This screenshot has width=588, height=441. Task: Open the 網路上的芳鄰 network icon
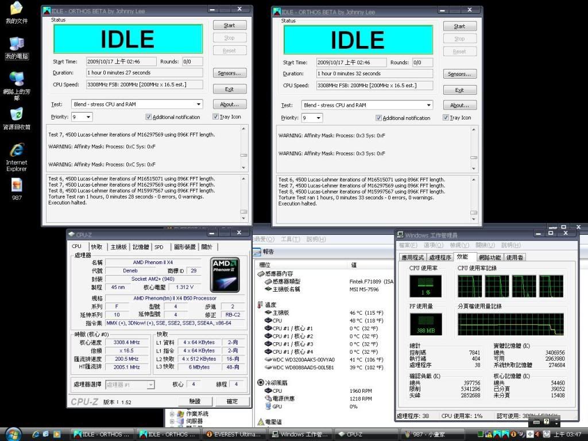17,79
